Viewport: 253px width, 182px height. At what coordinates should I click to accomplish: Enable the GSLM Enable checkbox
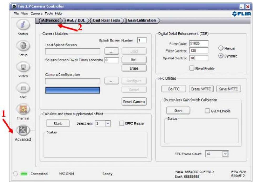pos(207,111)
